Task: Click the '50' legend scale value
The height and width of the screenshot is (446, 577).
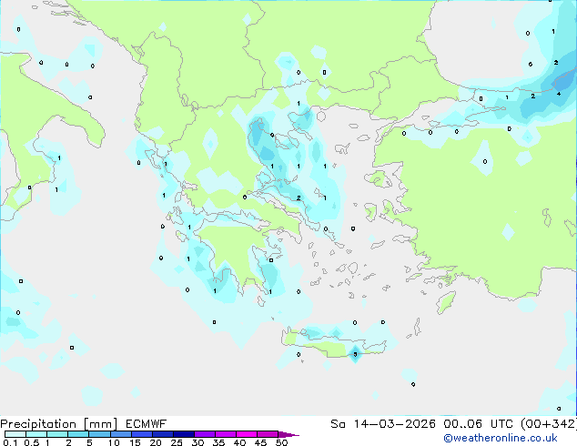Action: tap(281, 442)
